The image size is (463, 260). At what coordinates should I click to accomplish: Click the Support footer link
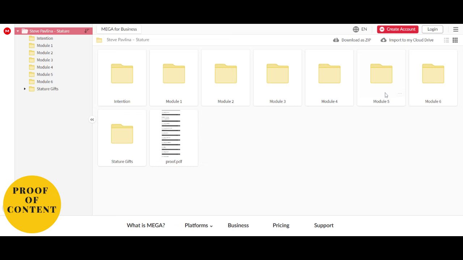tap(324, 225)
